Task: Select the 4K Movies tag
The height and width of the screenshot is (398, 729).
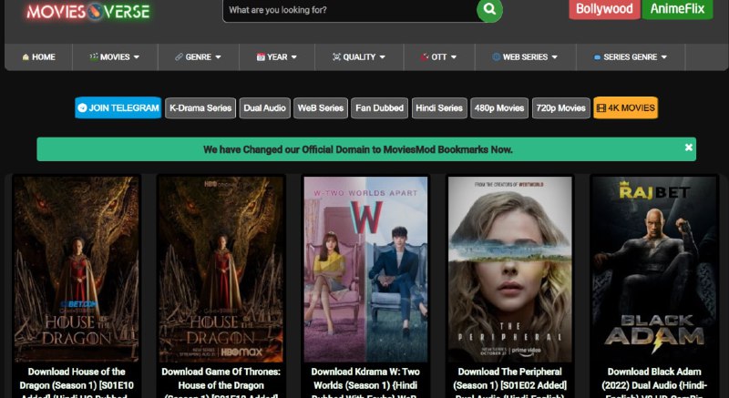Action: (625, 107)
